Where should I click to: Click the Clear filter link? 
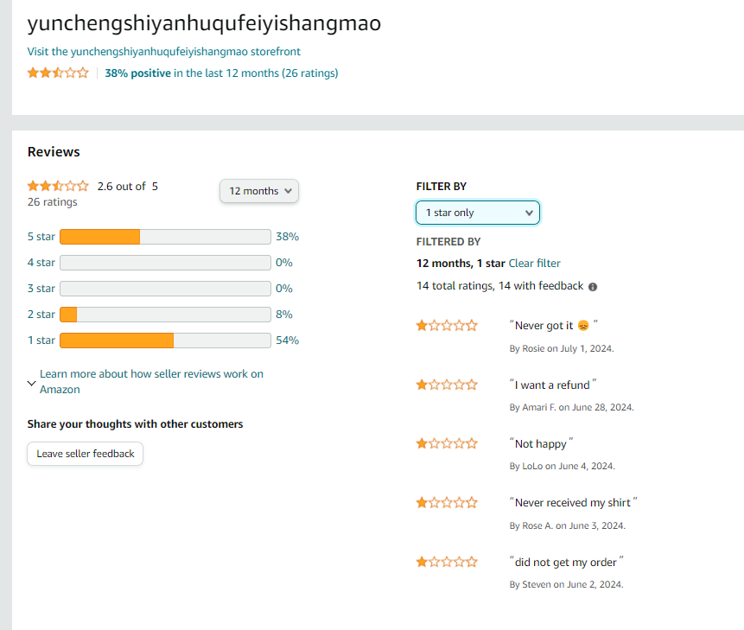[534, 264]
